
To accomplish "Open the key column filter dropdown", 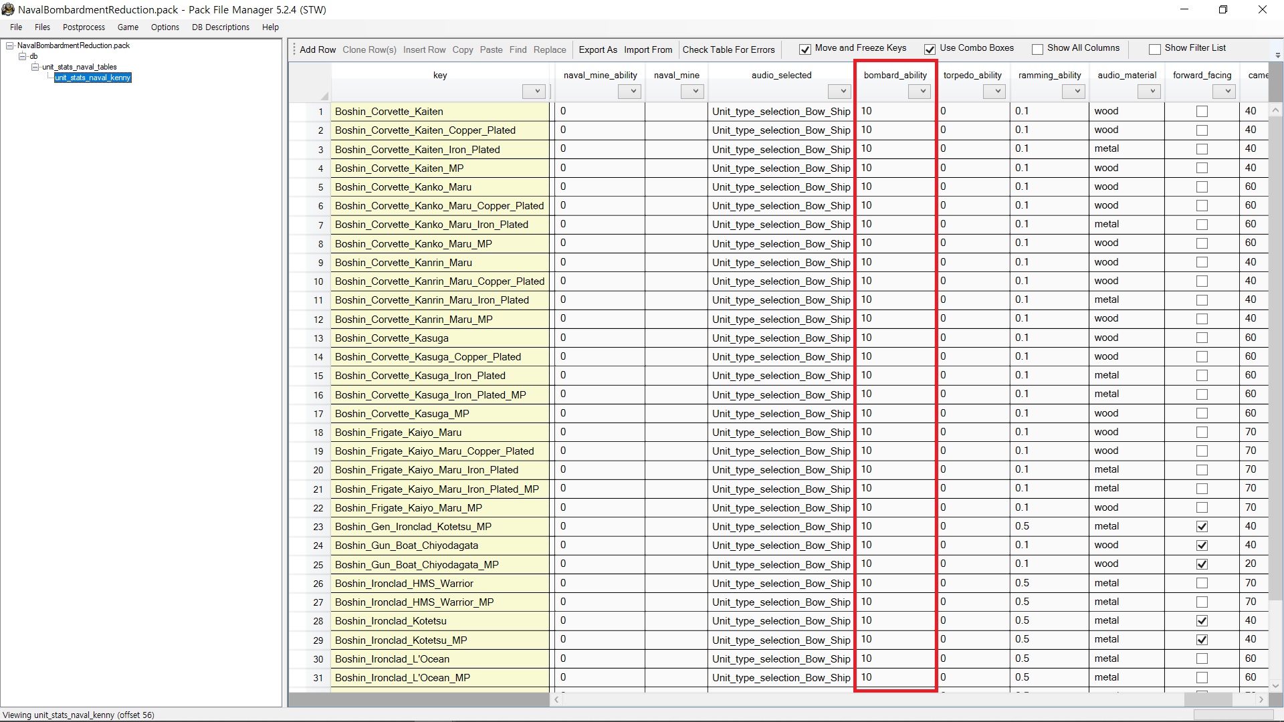I will [536, 92].
